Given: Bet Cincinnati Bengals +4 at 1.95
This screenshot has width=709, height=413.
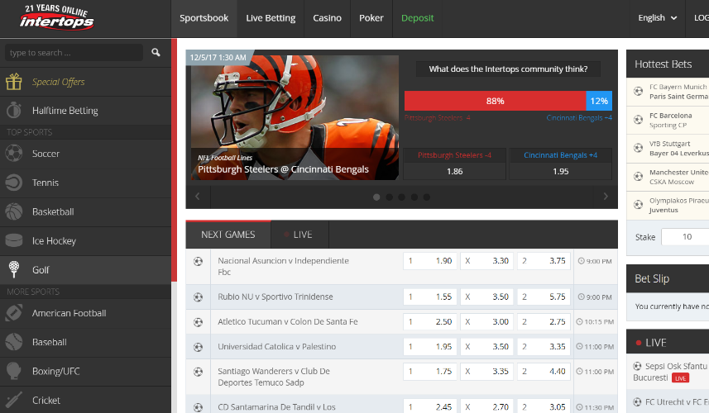Looking at the screenshot, I should click(x=560, y=164).
